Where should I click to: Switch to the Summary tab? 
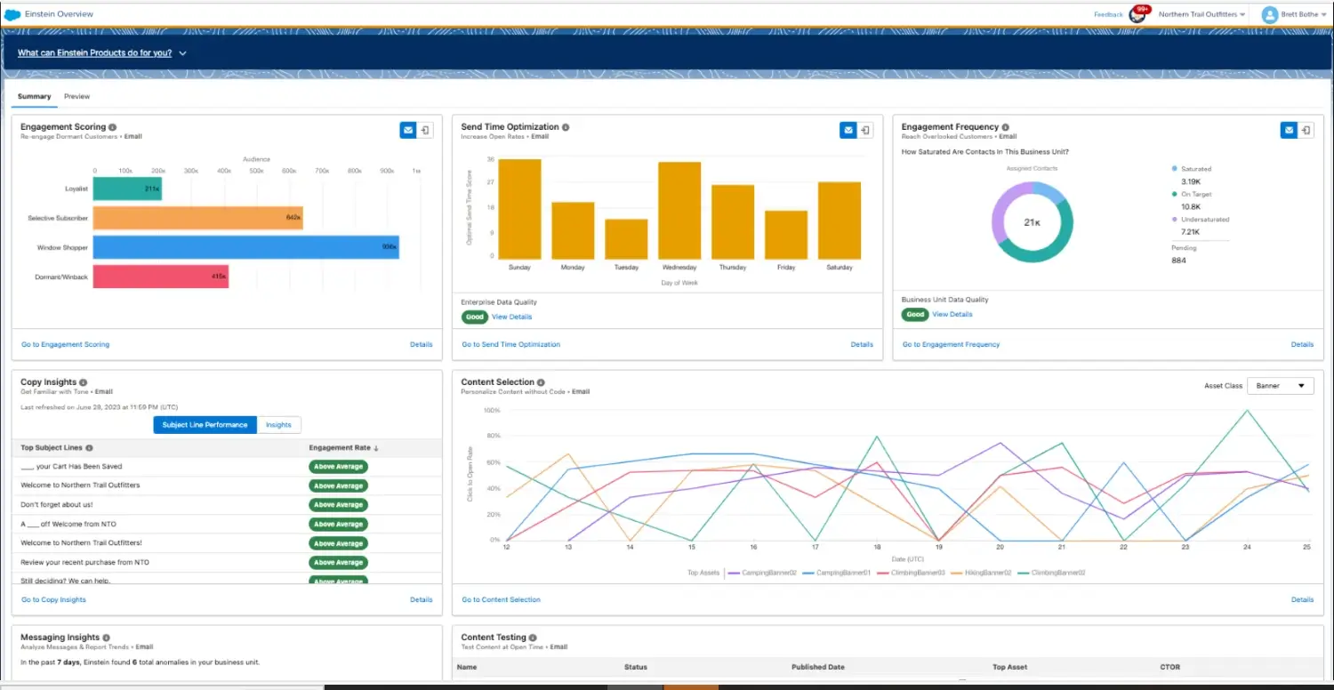pyautogui.click(x=35, y=96)
